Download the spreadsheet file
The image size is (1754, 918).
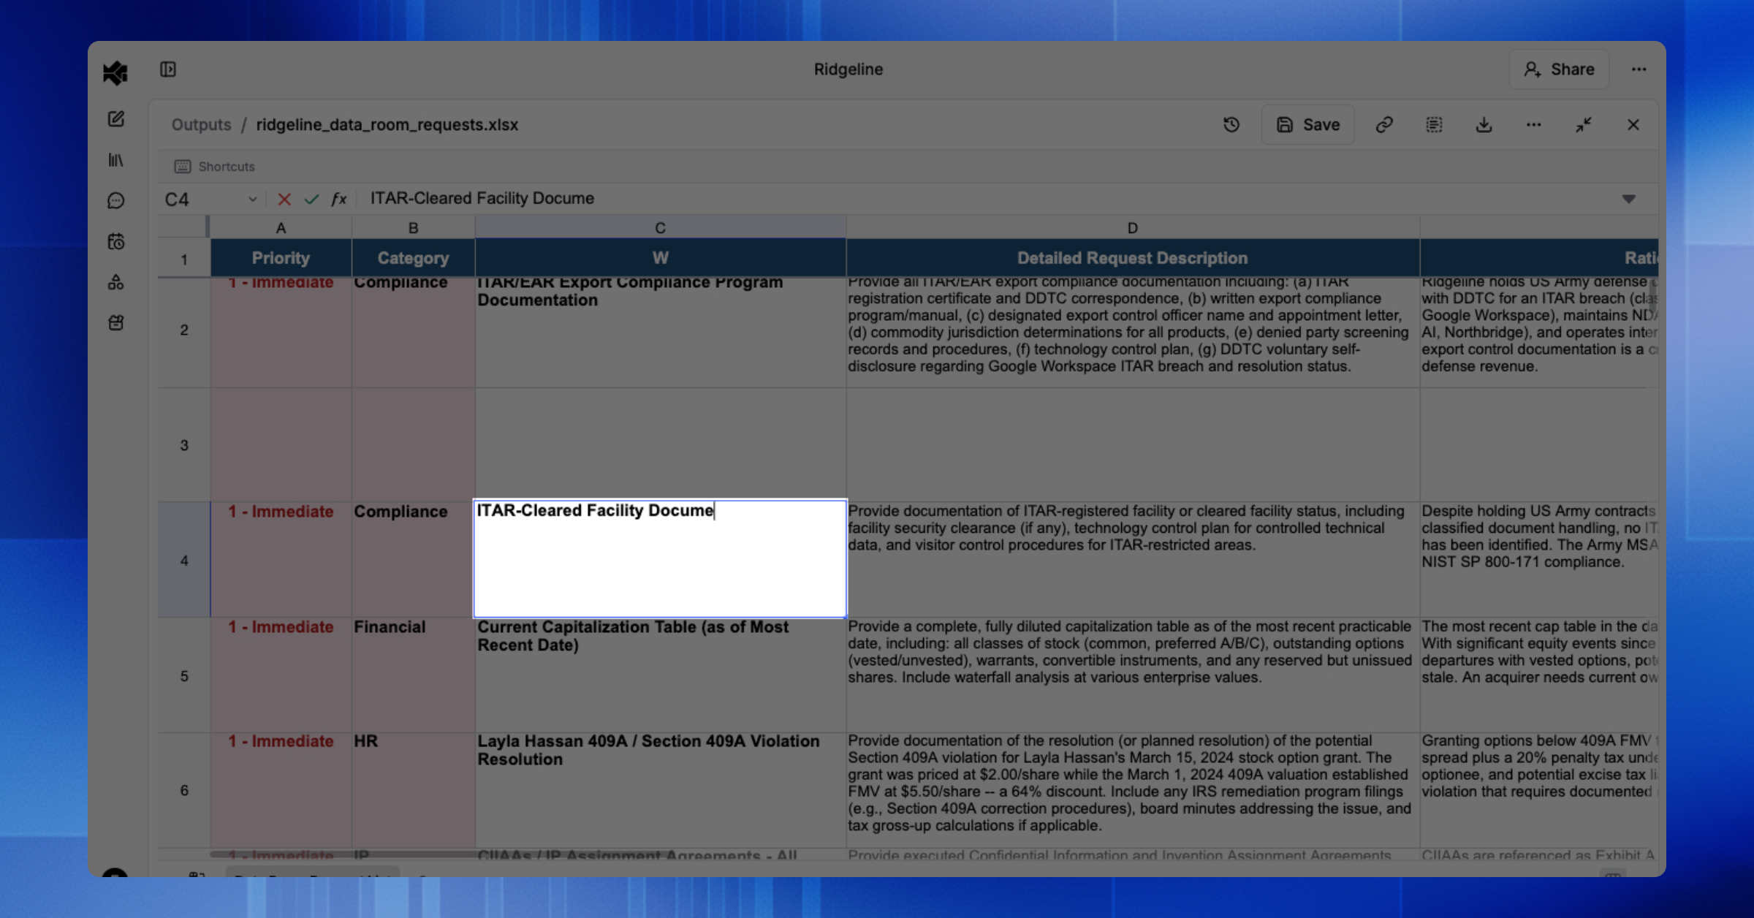(1484, 125)
